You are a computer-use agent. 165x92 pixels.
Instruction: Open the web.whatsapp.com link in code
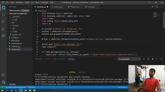click(67, 44)
